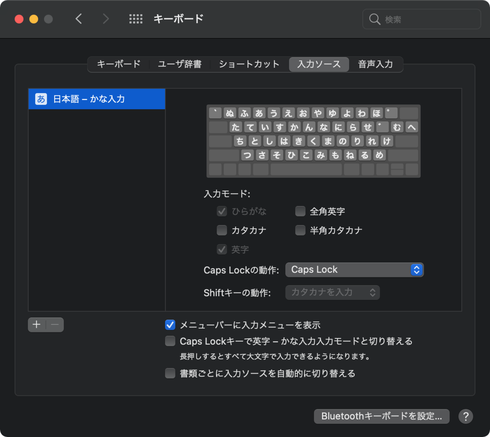Switch to the ユーザ辞書 tab
Image resolution: width=490 pixels, height=437 pixels.
pyautogui.click(x=180, y=64)
